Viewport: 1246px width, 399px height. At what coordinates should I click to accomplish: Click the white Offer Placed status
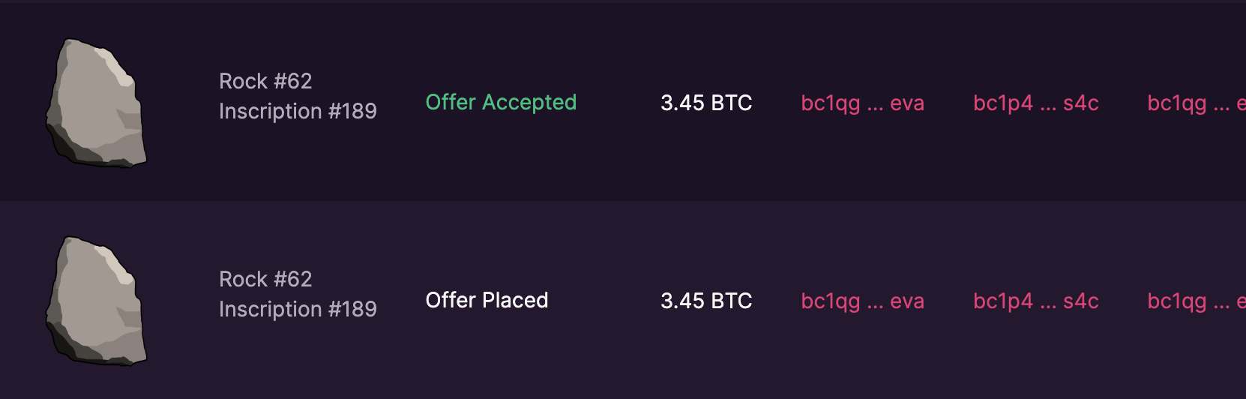pos(487,300)
